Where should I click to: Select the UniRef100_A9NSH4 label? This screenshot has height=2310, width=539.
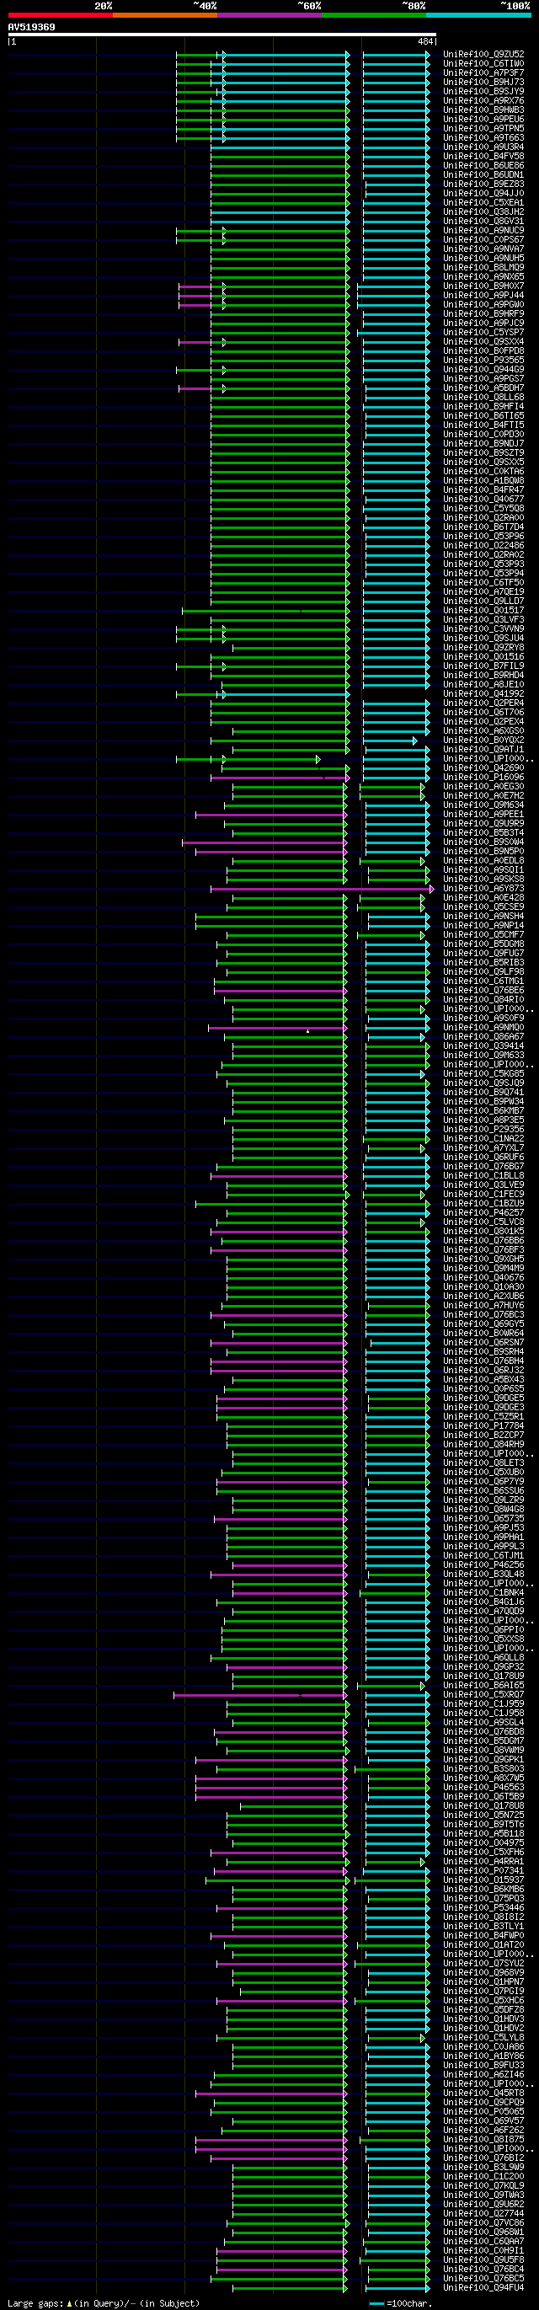[x=483, y=917]
